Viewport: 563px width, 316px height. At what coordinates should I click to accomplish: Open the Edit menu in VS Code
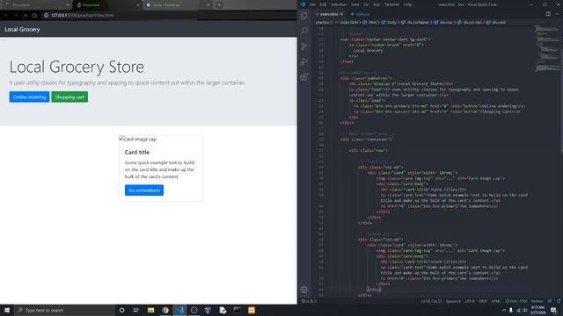click(323, 4)
